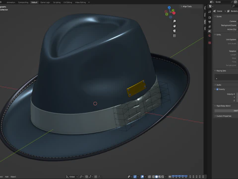Open object visibility dropdown in header
238x179 pixels.
(x=129, y=177)
